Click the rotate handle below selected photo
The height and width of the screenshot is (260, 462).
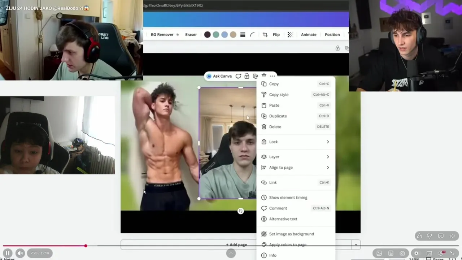click(x=241, y=211)
